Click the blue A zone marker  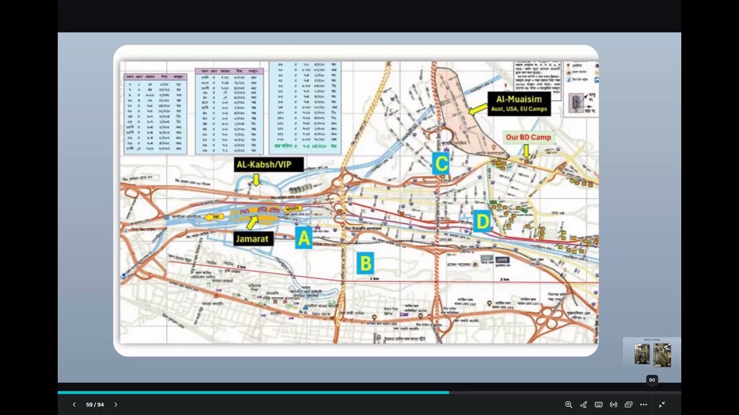304,237
